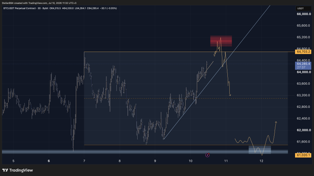314x176 pixels.
Task: Click the 61,600.0 price axis label
Action: [304, 142]
